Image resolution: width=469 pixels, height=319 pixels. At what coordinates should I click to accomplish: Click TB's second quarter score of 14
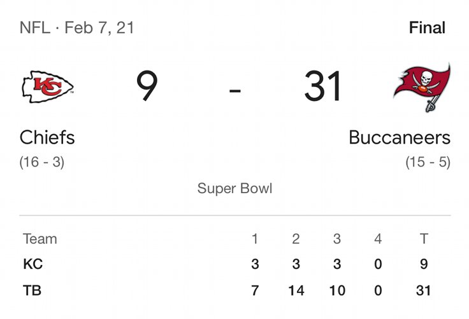point(296,290)
